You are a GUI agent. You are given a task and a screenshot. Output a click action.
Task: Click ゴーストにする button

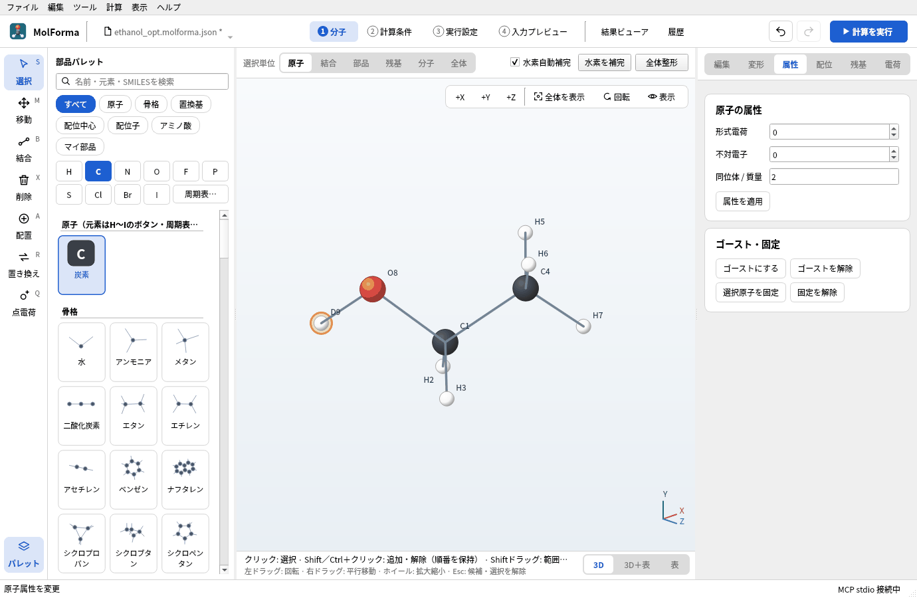pyautogui.click(x=751, y=268)
